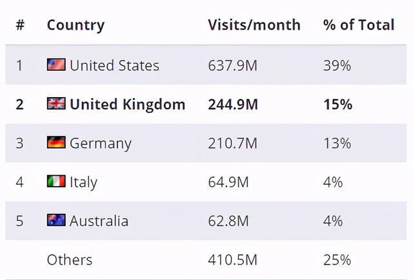Open the Australia country entry
The image size is (413, 280).
tap(99, 221)
